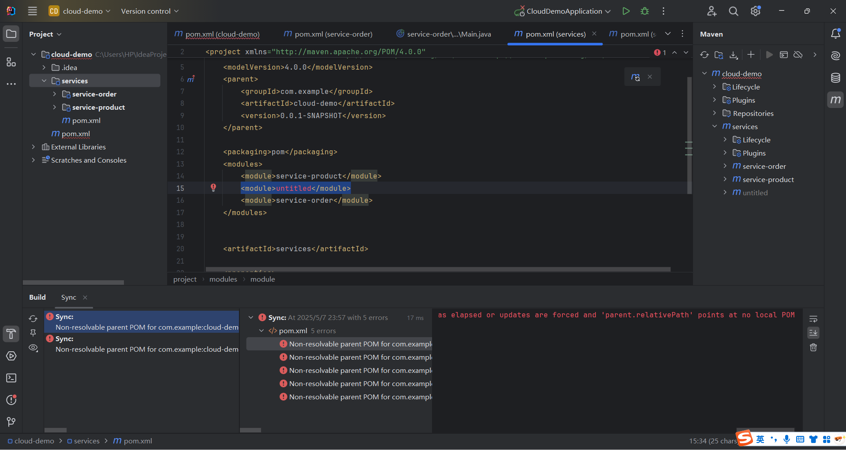846x450 pixels.
Task: Switch to service-order Main.java tab
Action: [443, 34]
